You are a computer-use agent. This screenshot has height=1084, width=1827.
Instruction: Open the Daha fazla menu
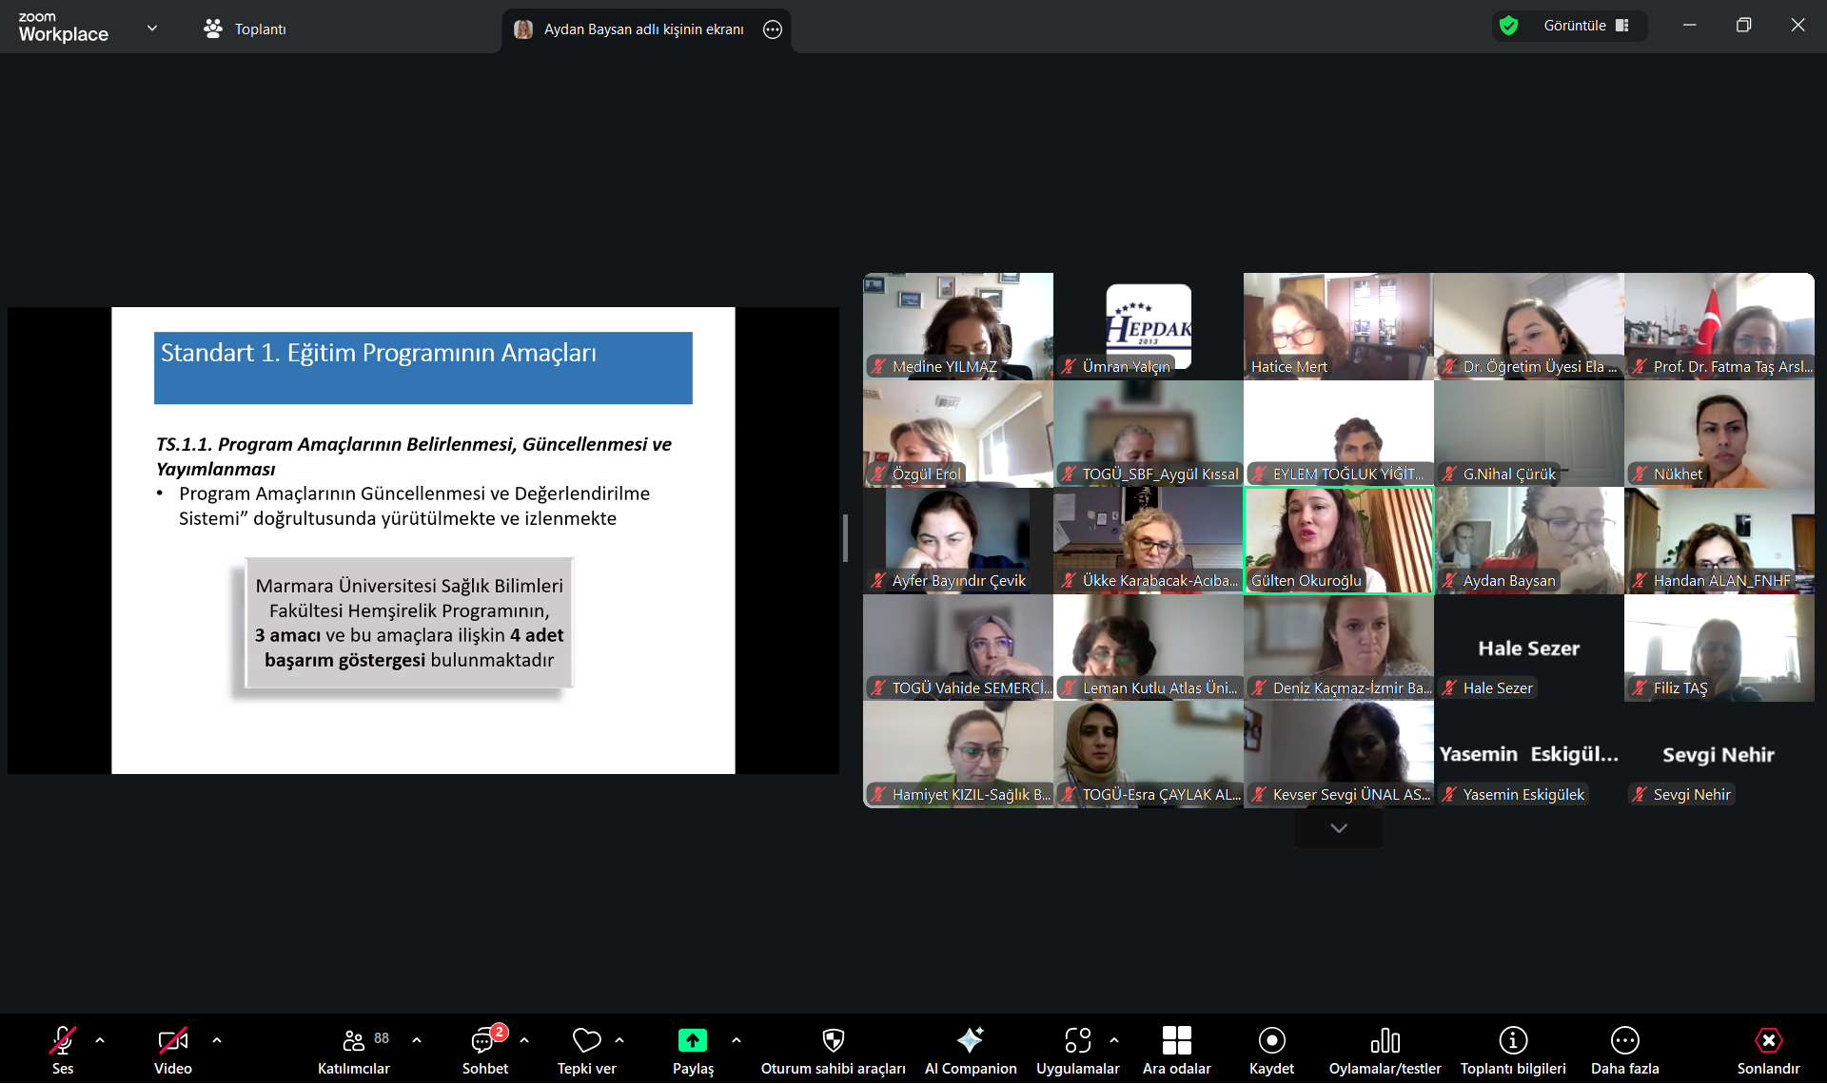click(x=1624, y=1040)
